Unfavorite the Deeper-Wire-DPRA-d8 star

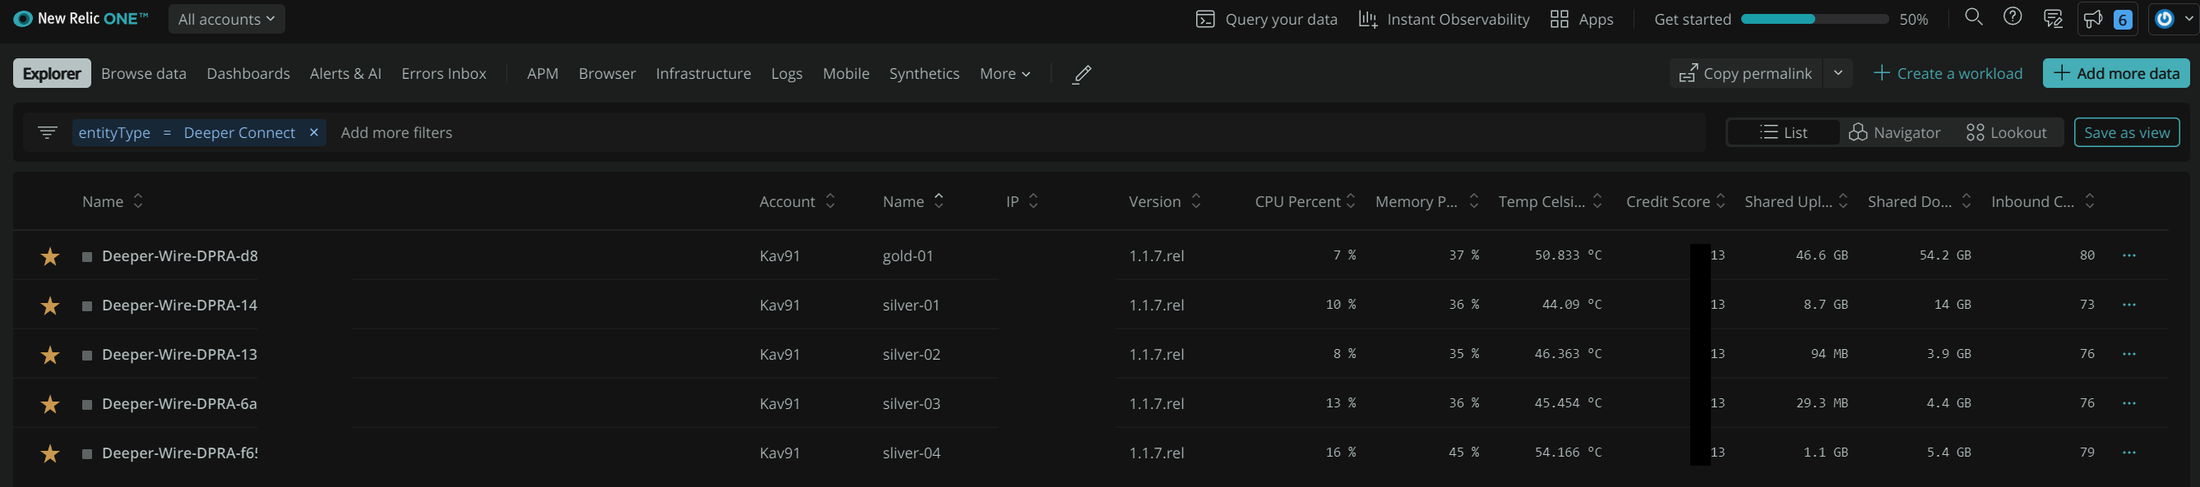(50, 256)
